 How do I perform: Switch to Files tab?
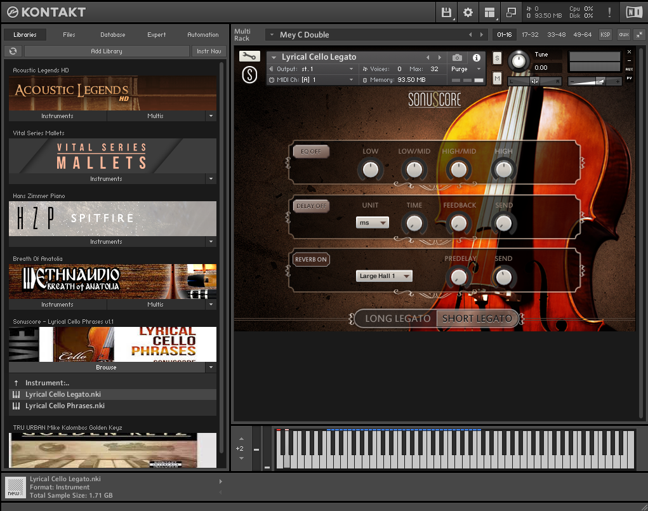point(69,35)
